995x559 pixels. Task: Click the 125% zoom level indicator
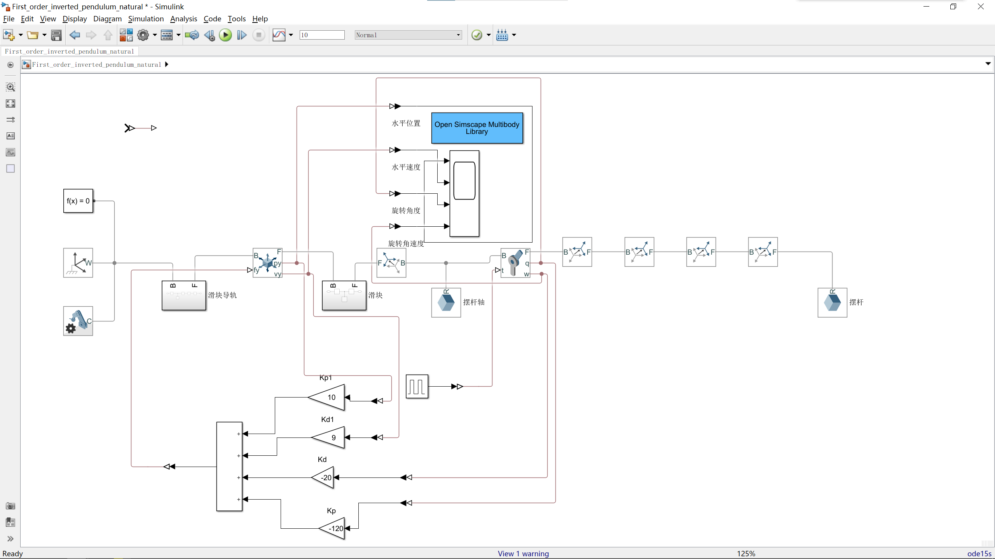pyautogui.click(x=746, y=554)
